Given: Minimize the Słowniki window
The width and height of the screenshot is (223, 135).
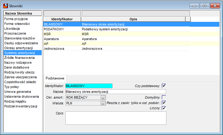Looking at the screenshot, I should tap(194, 6).
